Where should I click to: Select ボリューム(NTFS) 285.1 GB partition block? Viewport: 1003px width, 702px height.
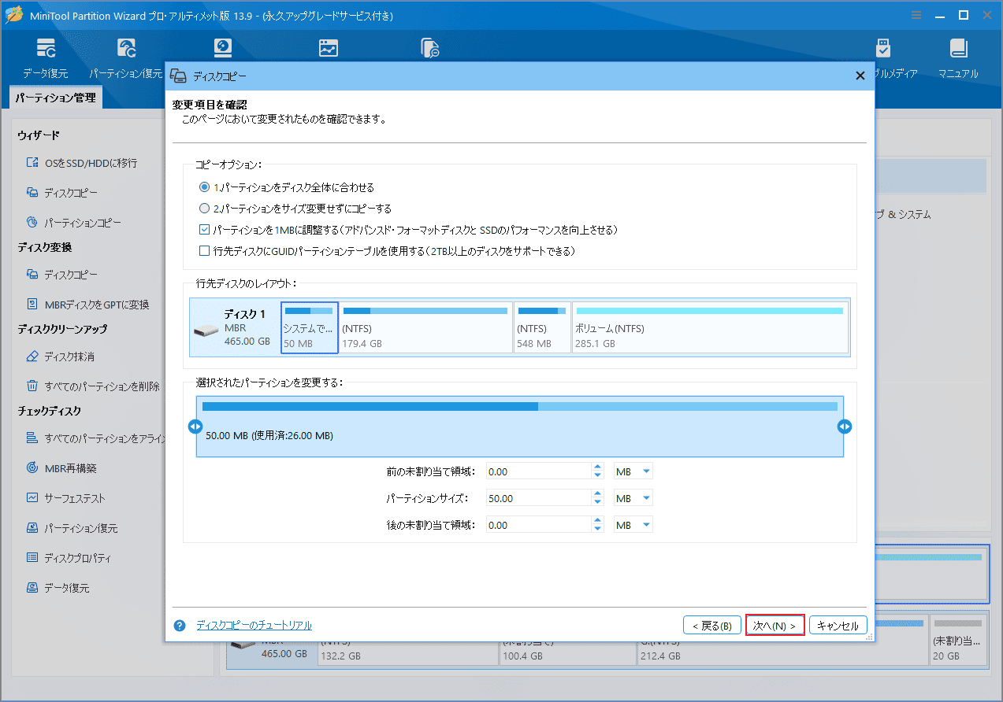click(x=710, y=327)
